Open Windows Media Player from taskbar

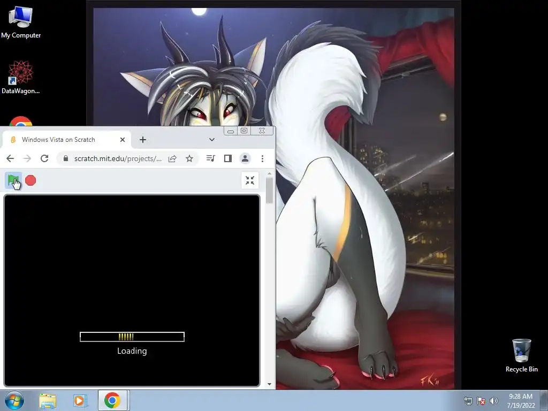(80, 401)
